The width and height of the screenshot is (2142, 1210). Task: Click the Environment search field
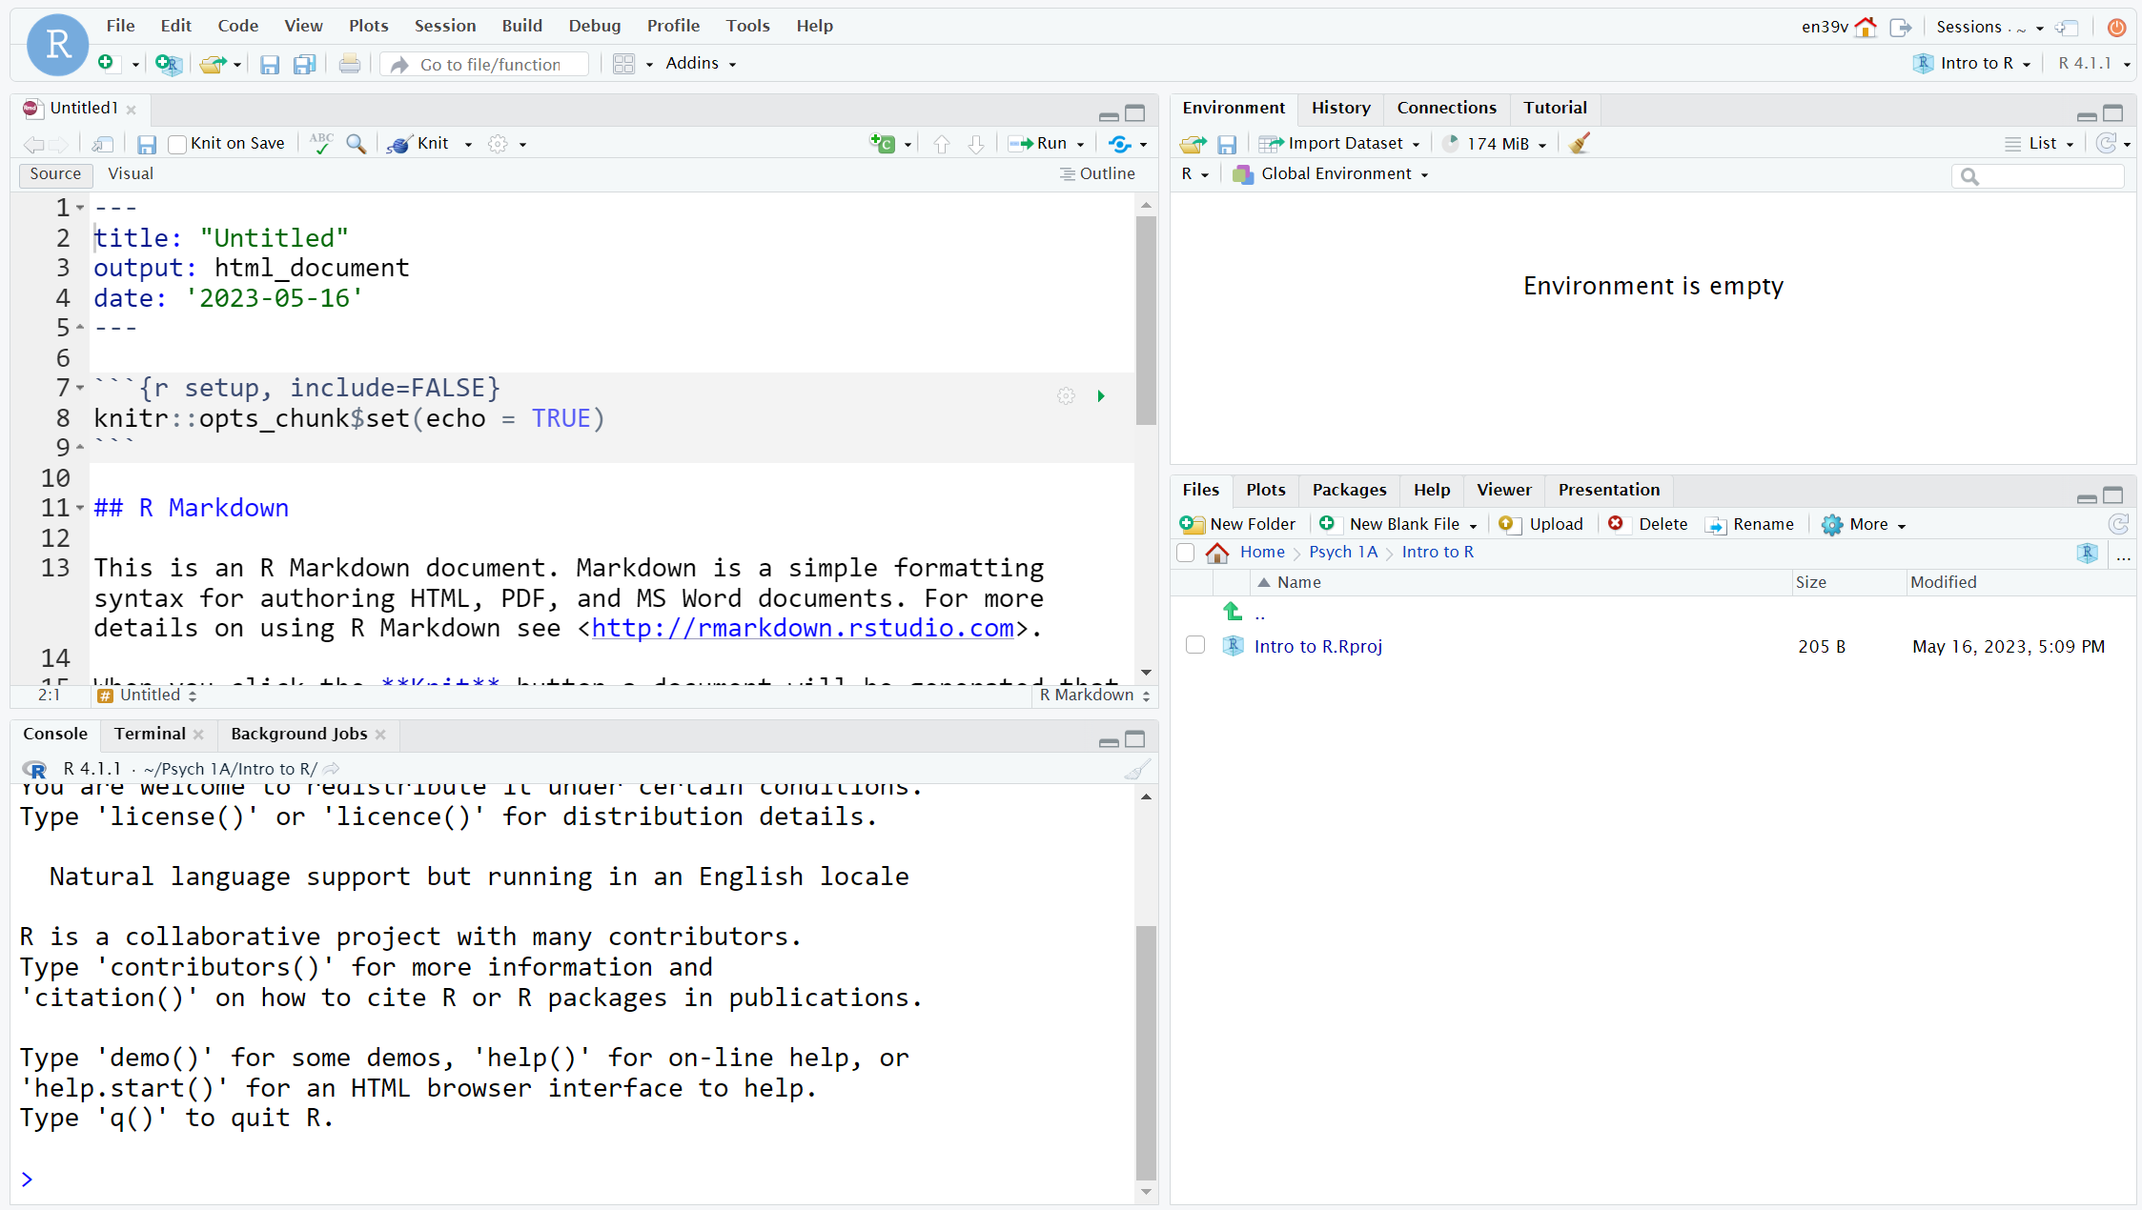click(2037, 175)
